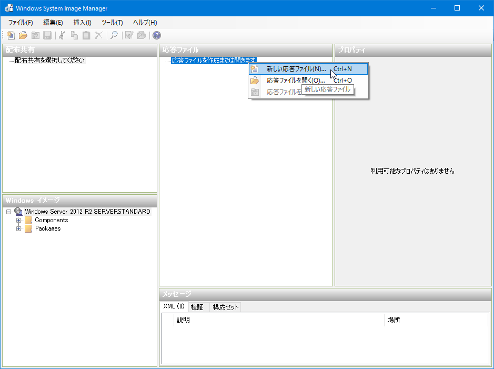Screen dimensions: 494x369
Task: Click the Create Configuration Set toolbar icon
Action: 142,35
